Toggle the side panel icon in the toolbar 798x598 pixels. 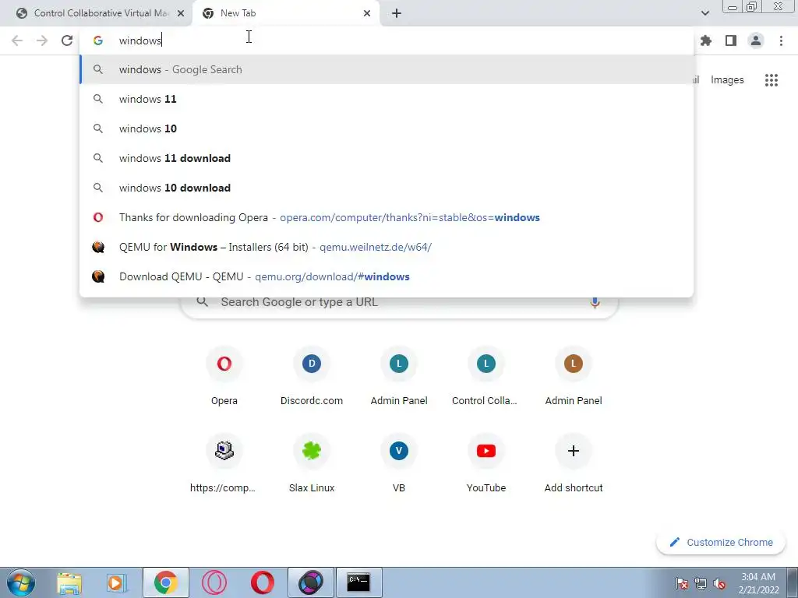(731, 40)
